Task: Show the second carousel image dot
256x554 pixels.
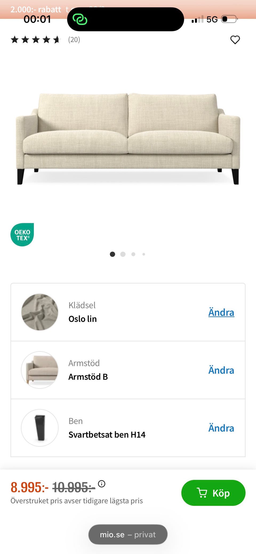Action: click(x=123, y=254)
